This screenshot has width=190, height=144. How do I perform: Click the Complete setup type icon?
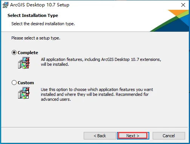tap(24, 63)
